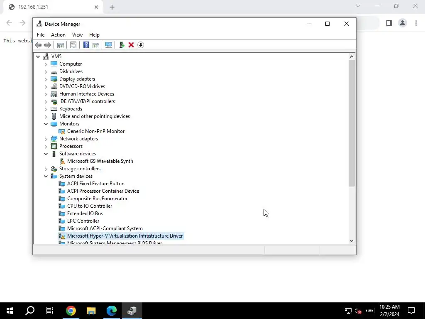The image size is (425, 319).
Task: Open the Windows Start menu
Action: click(10, 311)
